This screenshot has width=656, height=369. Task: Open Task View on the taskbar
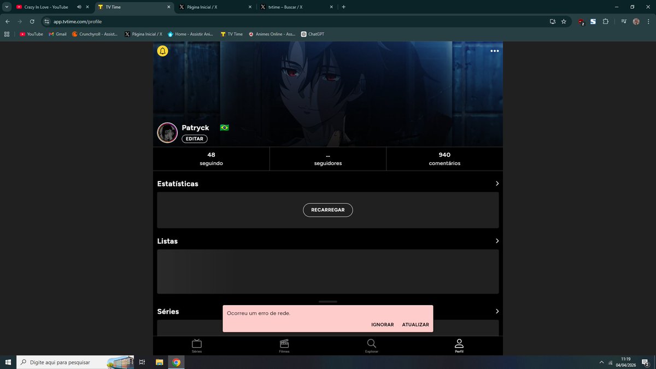(x=142, y=362)
